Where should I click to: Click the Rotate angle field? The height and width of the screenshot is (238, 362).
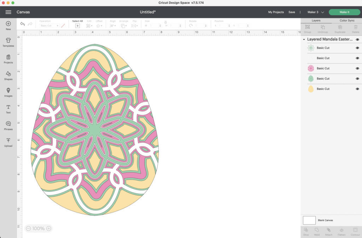pyautogui.click(x=200, y=26)
